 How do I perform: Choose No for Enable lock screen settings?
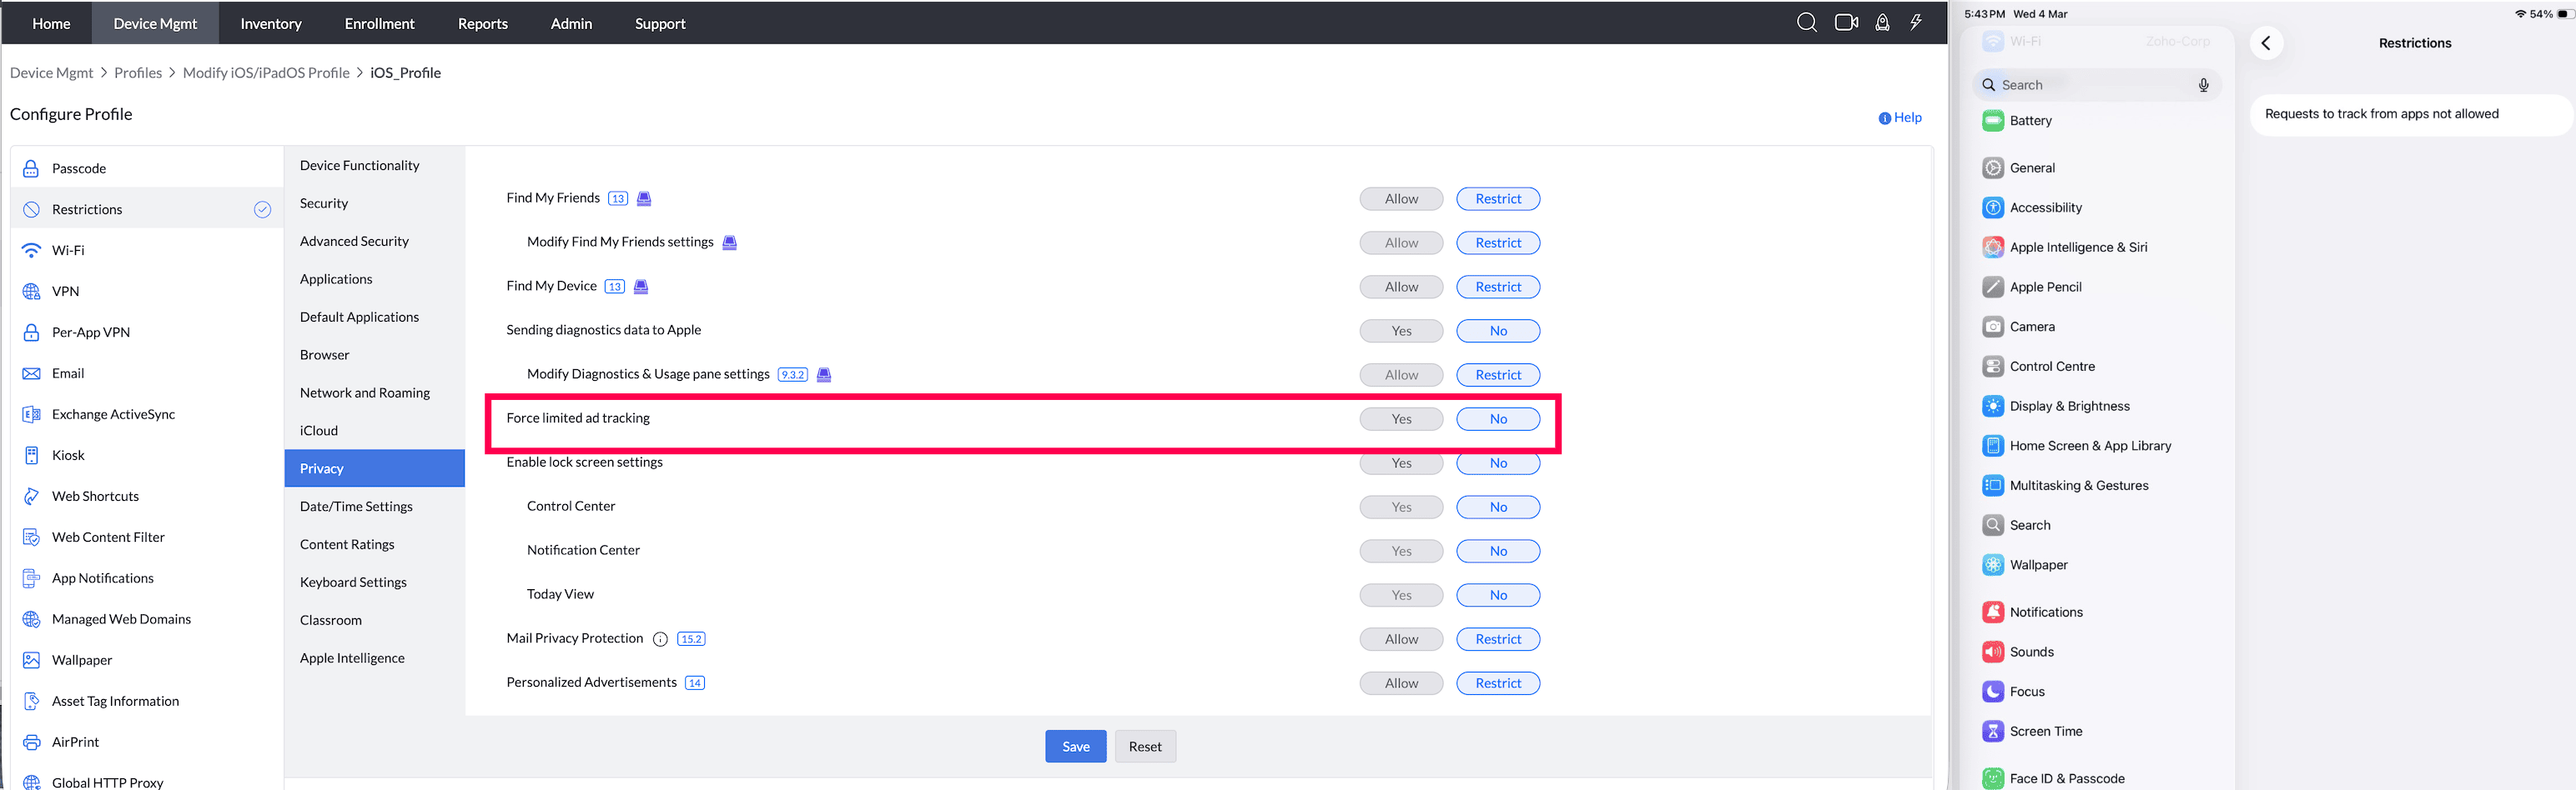tap(1498, 462)
